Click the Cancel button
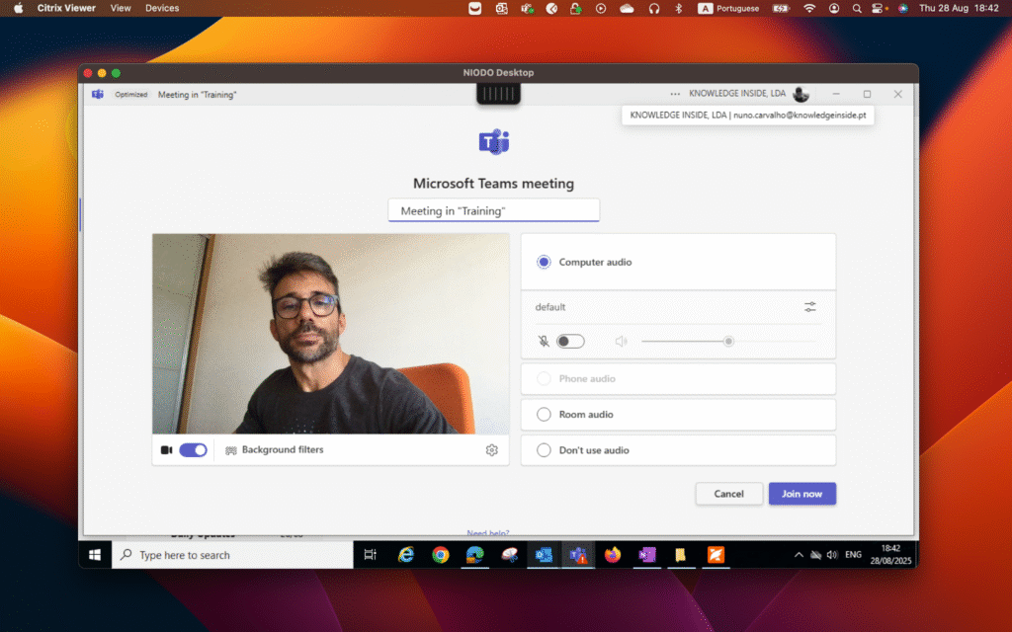This screenshot has height=632, width=1012. (728, 494)
